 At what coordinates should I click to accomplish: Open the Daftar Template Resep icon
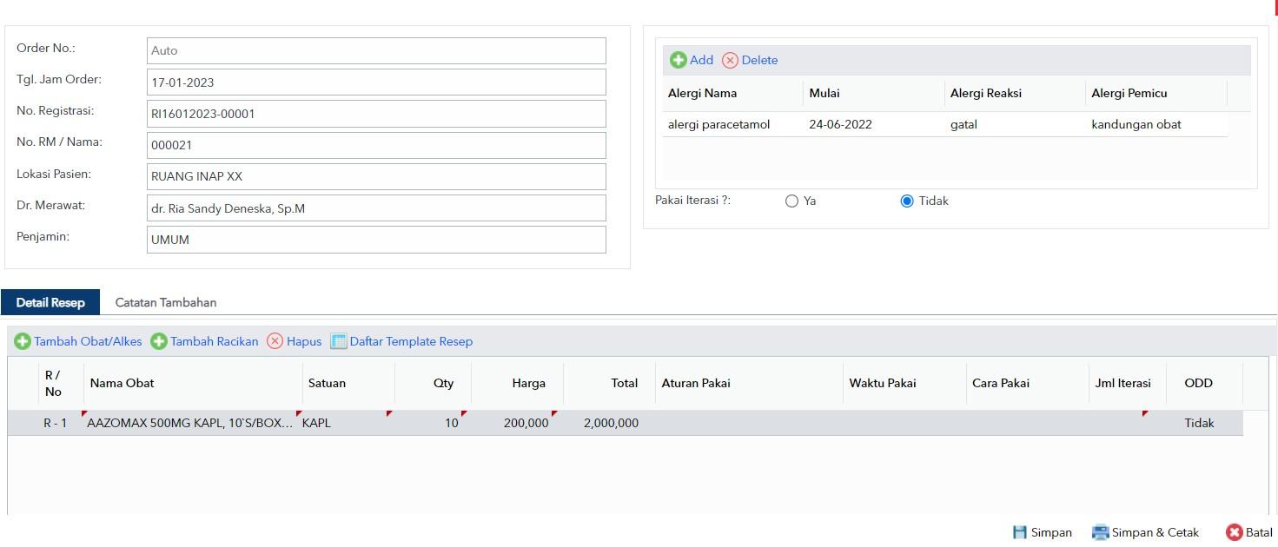point(339,341)
